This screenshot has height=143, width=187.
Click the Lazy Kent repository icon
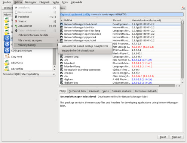pos(7,57)
